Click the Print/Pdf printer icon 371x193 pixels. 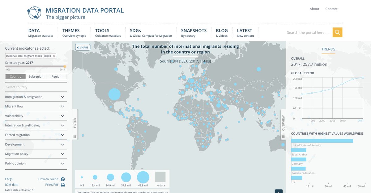tap(63, 184)
